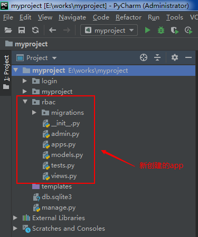The height and width of the screenshot is (237, 198).
Task: Open the View menu
Action: tap(45, 17)
